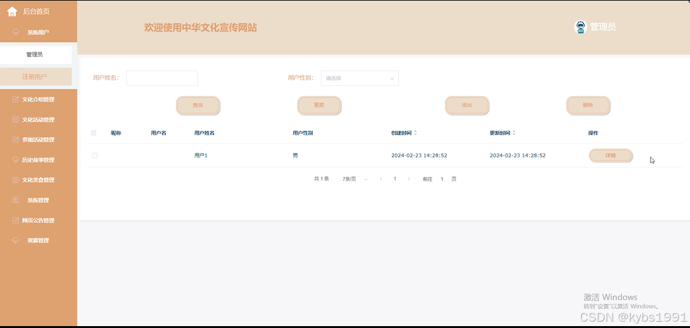Open 详情 for 用户1
The image size is (690, 328).
point(611,155)
